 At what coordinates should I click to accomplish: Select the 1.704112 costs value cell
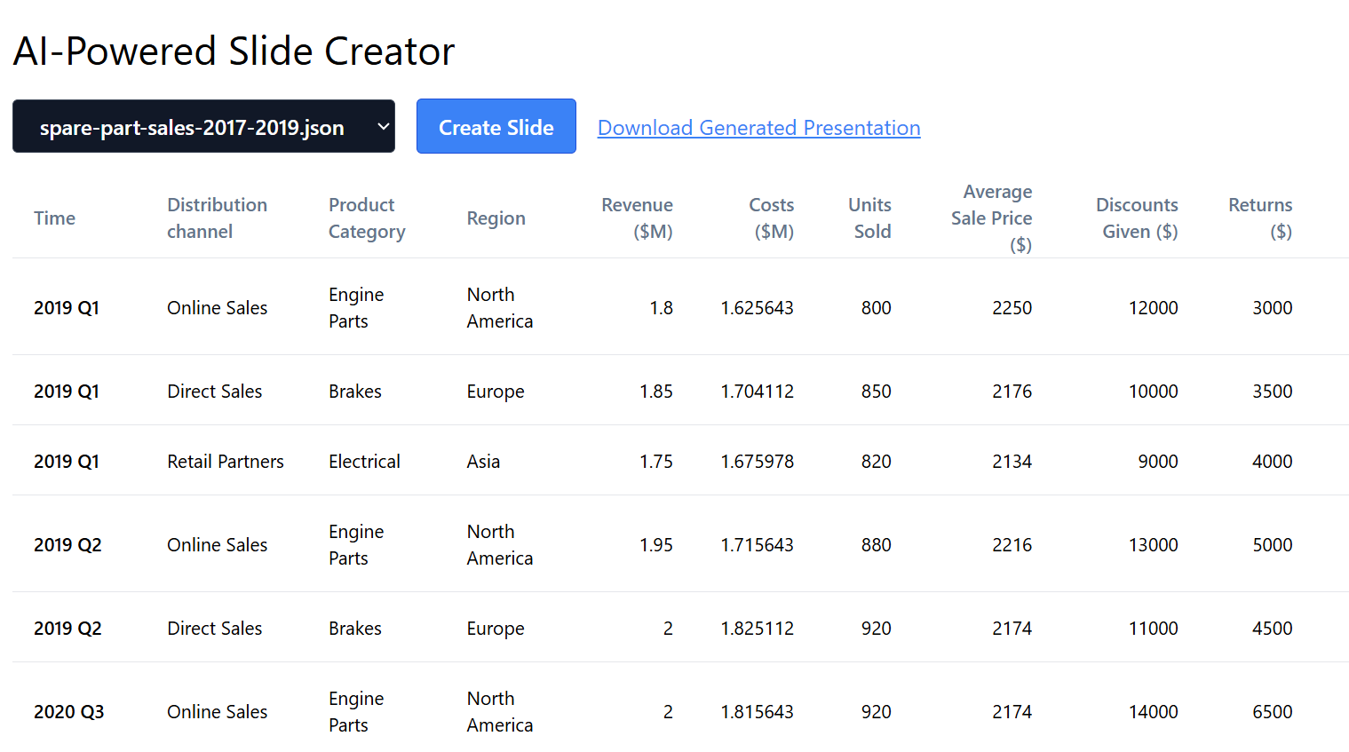(x=757, y=392)
